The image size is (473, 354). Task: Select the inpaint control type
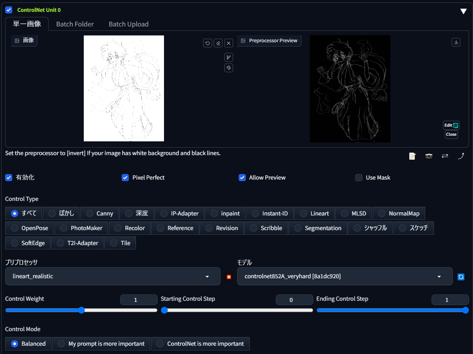[225, 213]
